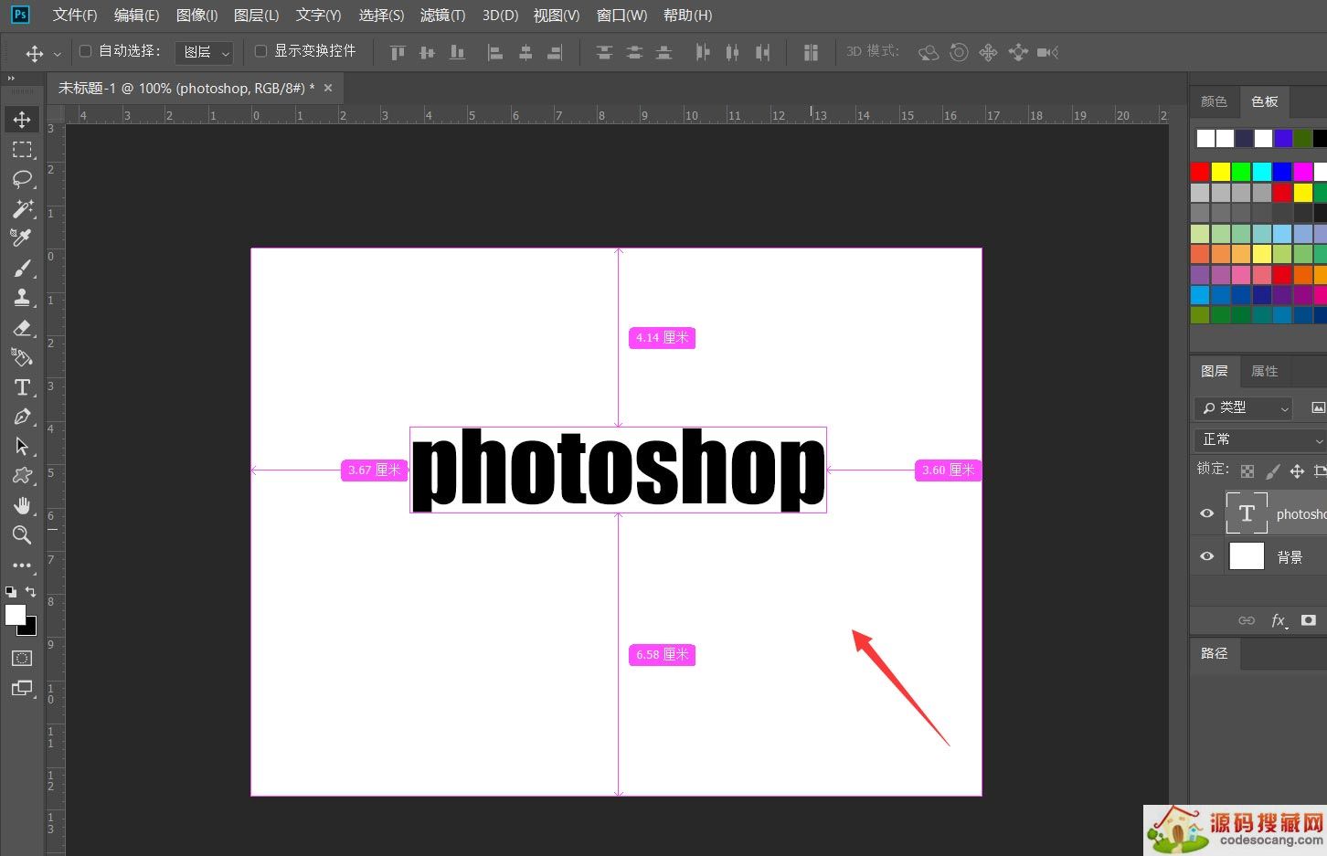Screen dimensions: 1327x856
Task: Open the 滤镜(T) menu
Action: point(442,16)
